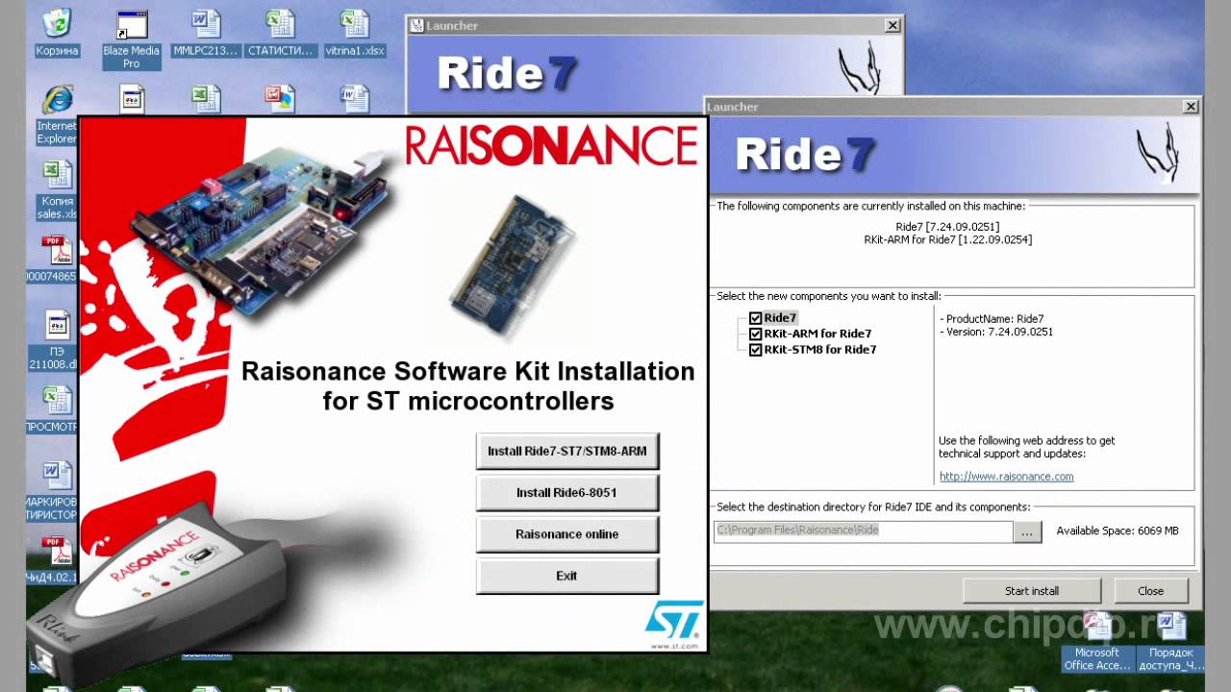The height and width of the screenshot is (692, 1231).
Task: Open the PowerPoint file icon beside Internet Explorer row
Action: [280, 99]
